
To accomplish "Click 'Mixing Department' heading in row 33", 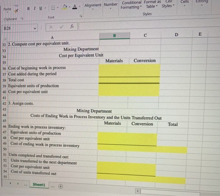I will (81, 49).
